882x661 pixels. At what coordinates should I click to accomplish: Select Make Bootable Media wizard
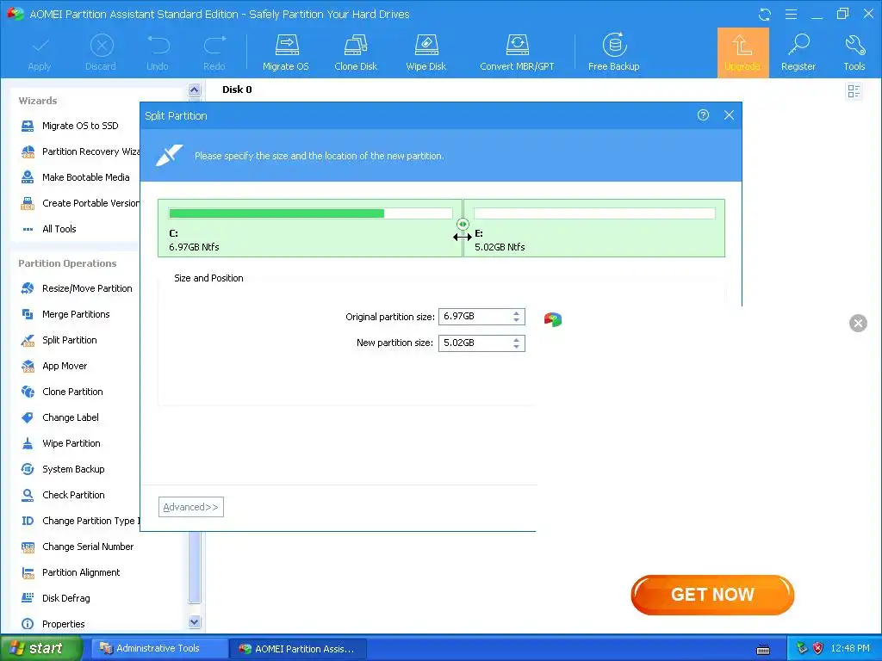coord(76,177)
